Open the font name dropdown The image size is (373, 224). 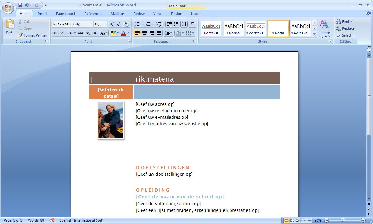click(91, 24)
